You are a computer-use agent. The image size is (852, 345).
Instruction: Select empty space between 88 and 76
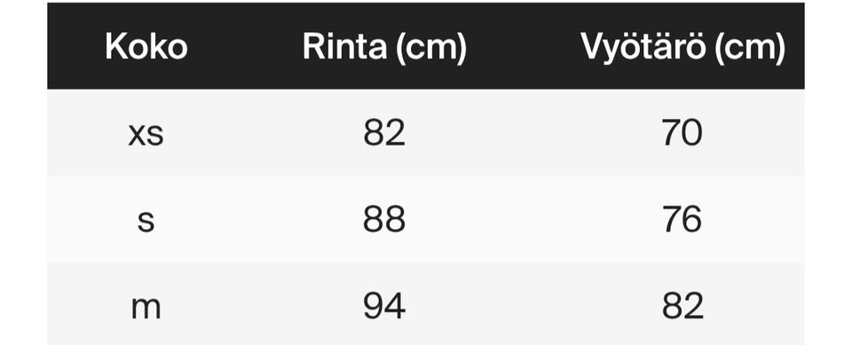[x=533, y=220]
